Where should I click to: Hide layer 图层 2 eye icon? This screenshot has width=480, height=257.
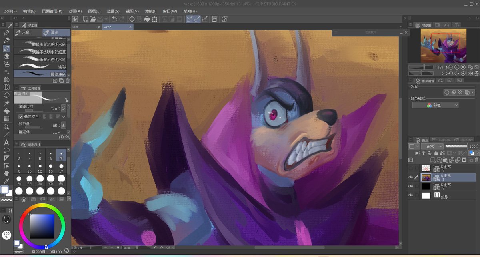(411, 186)
